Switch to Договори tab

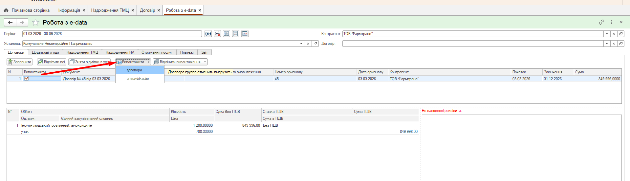pyautogui.click(x=16, y=52)
